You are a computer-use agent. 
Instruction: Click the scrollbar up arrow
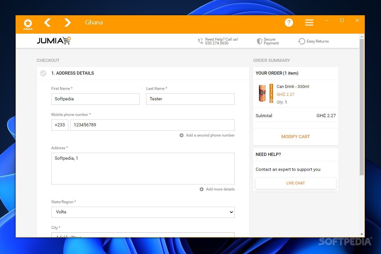pyautogui.click(x=362, y=36)
